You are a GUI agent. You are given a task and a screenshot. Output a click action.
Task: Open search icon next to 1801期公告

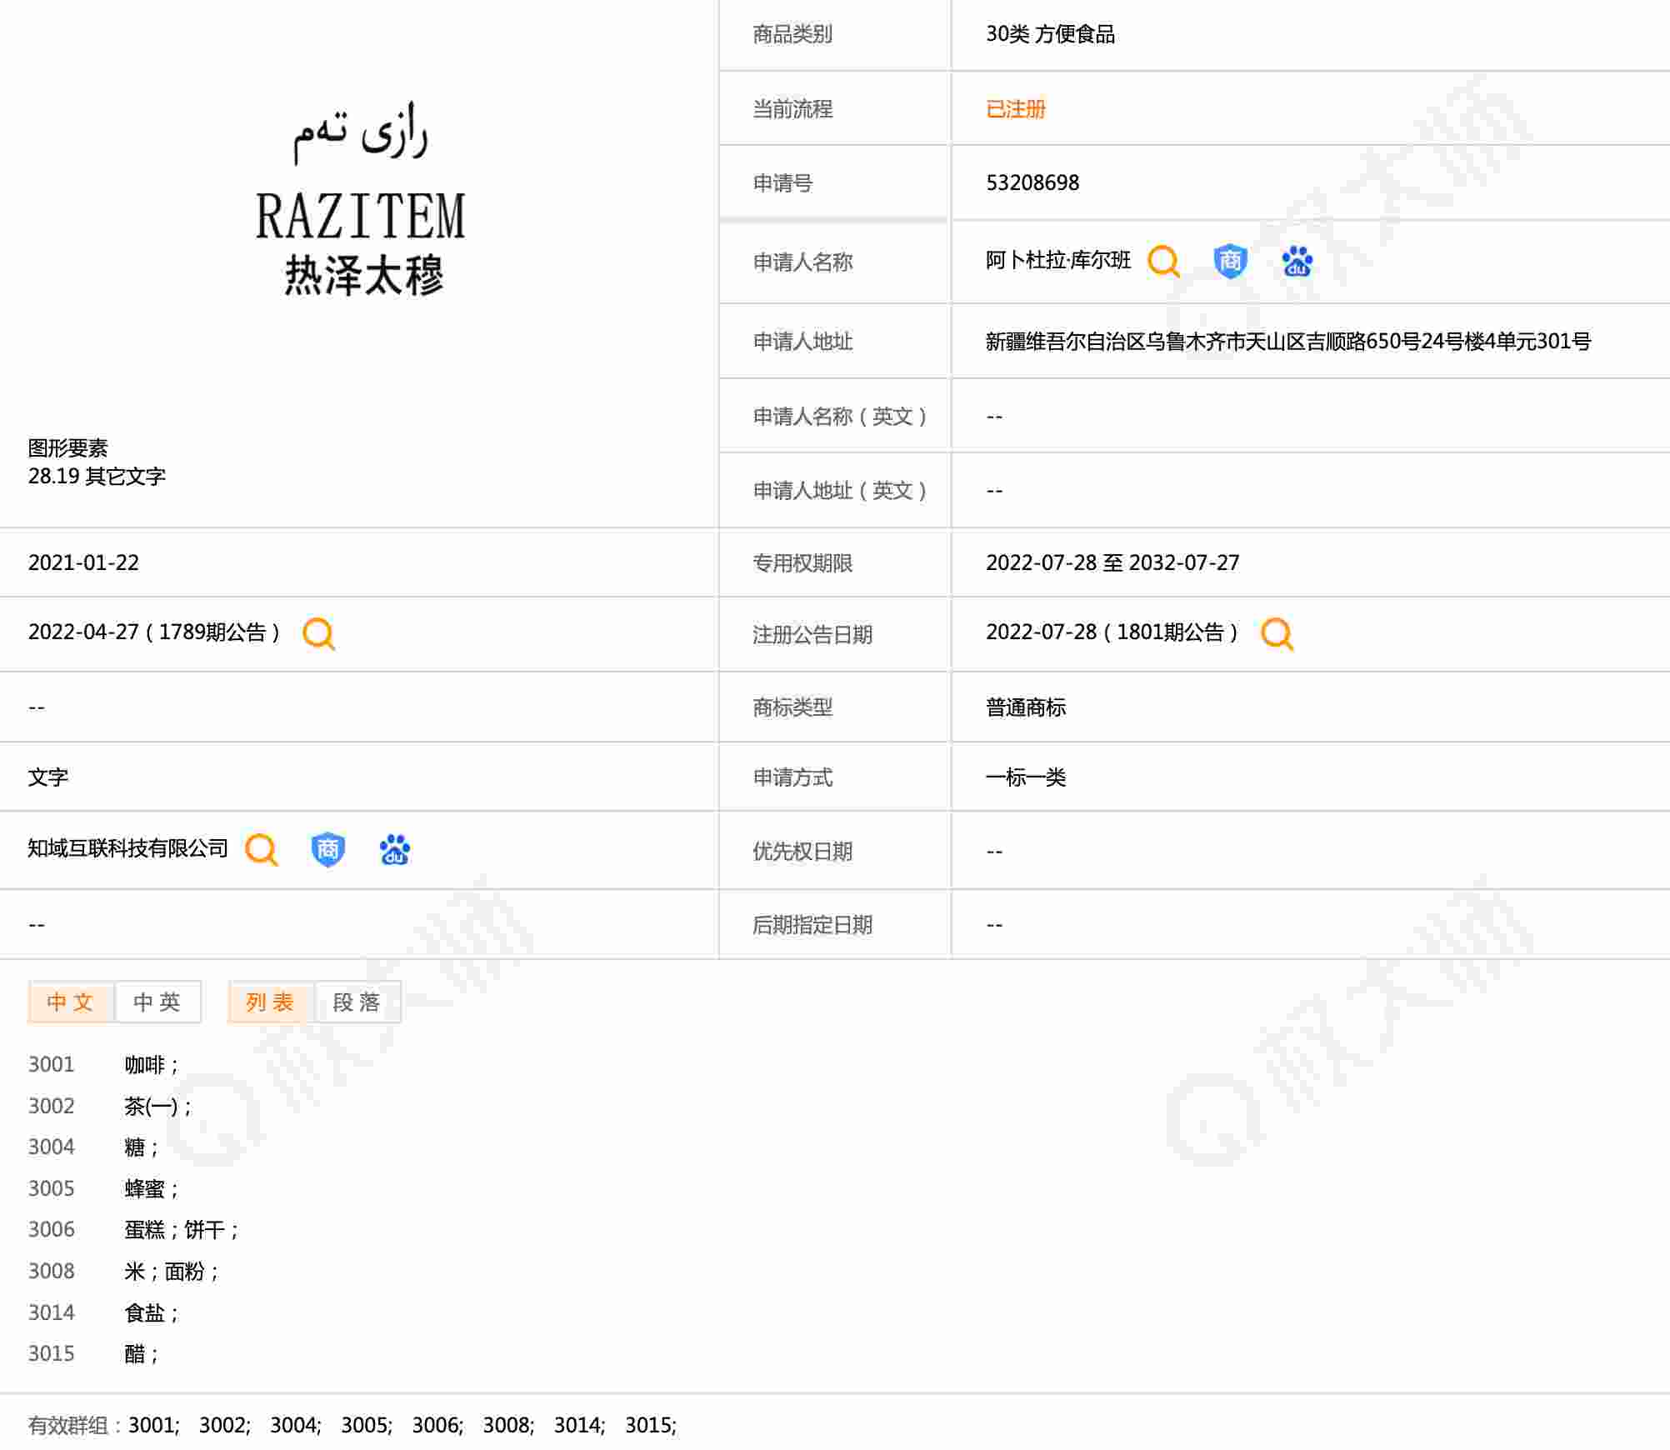pyautogui.click(x=1277, y=633)
